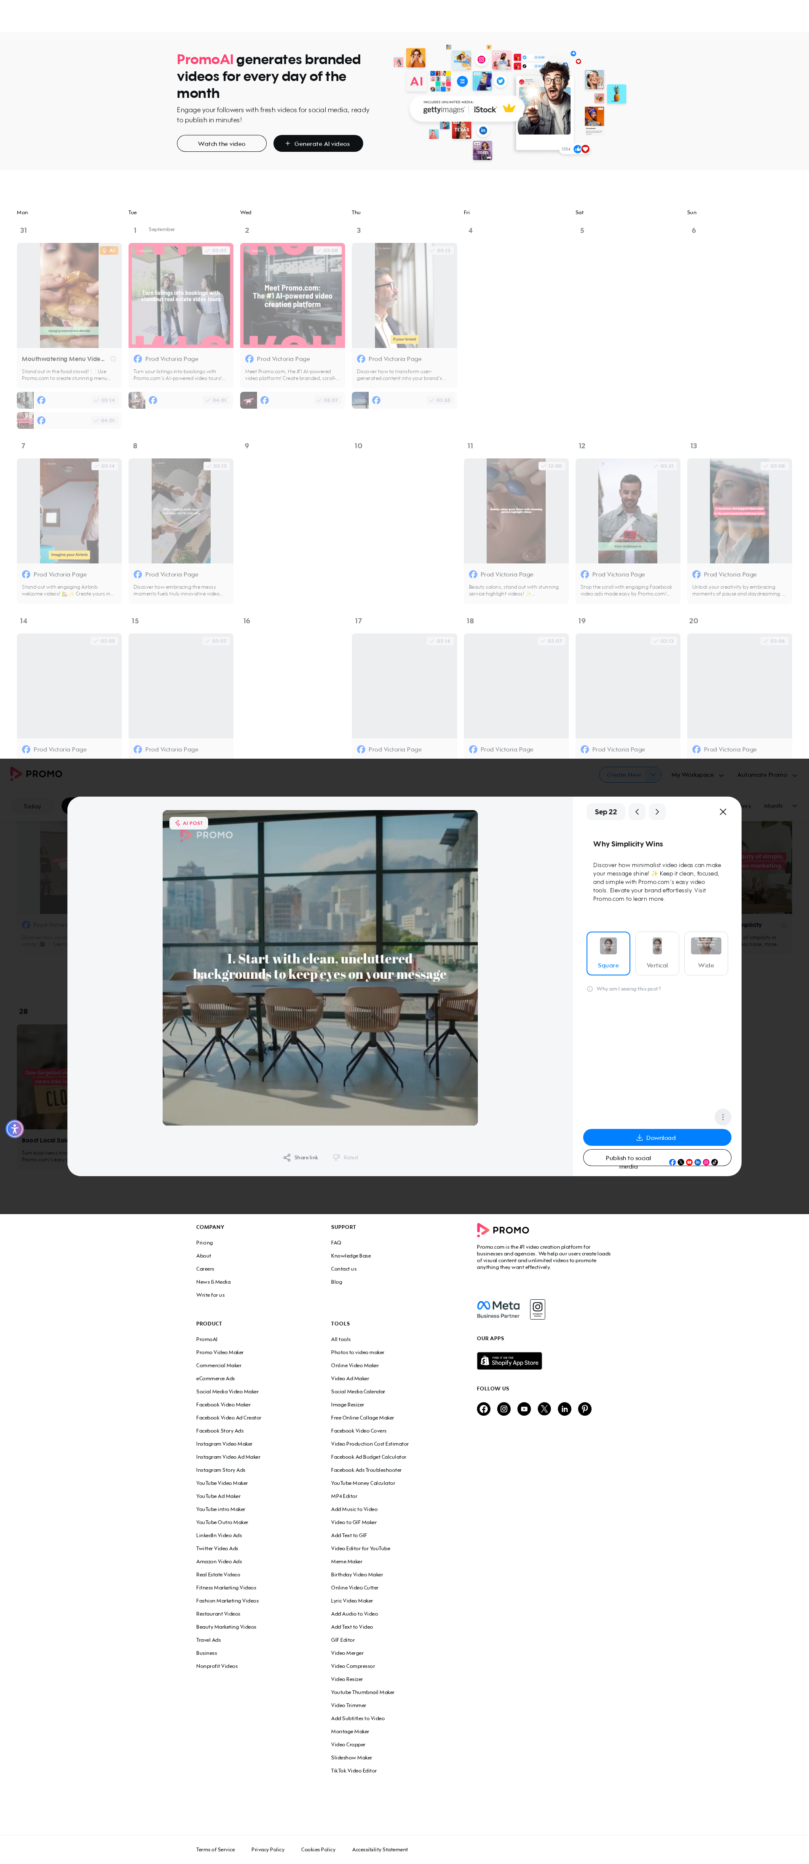Open Facebook from the Follow Us icons
Image resolution: width=809 pixels, height=1864 pixels.
point(484,1409)
